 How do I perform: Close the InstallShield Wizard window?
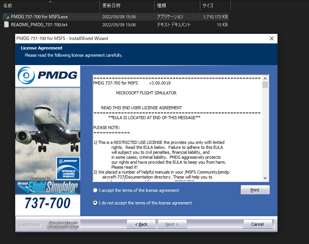tap(271, 38)
